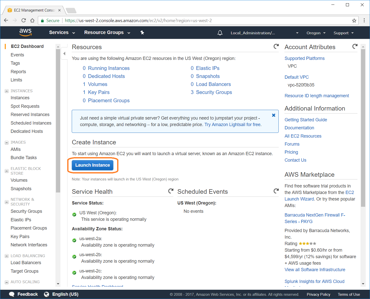The width and height of the screenshot is (370, 299).
Task: Open the Resource Groups dropdown
Action: (x=107, y=33)
